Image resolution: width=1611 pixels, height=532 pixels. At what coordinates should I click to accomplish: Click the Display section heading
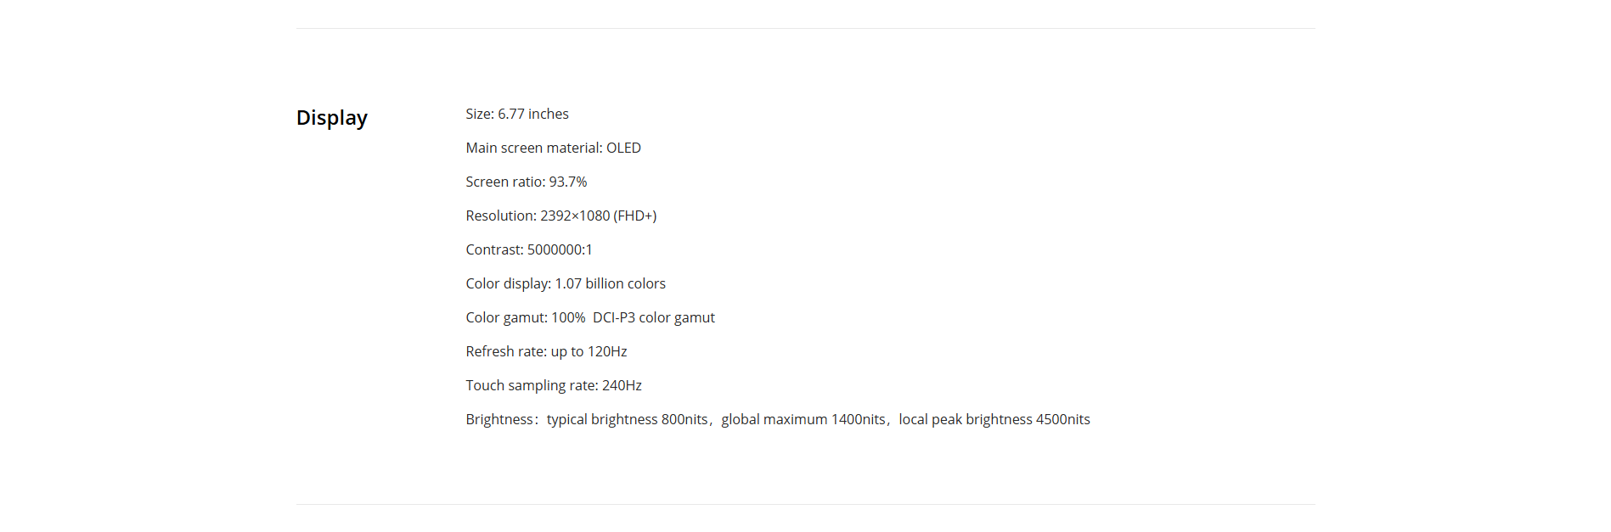[331, 118]
